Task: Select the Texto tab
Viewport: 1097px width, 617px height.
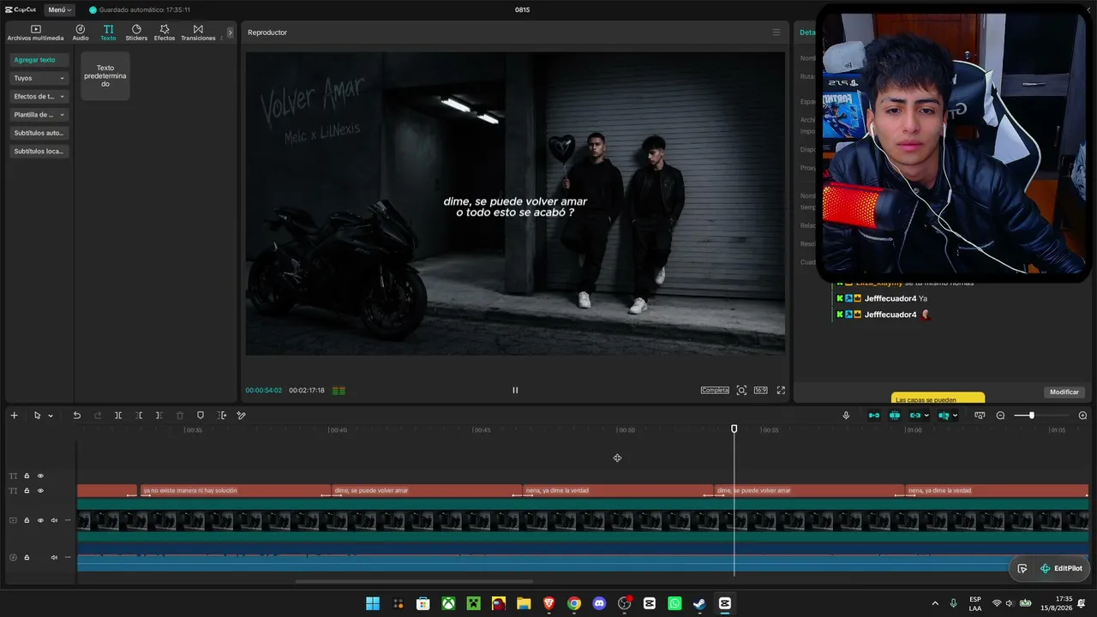Action: 108,33
